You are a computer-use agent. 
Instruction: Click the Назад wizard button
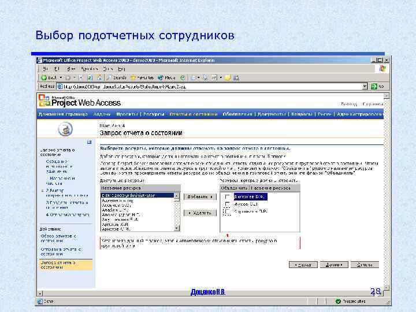[x=303, y=265]
